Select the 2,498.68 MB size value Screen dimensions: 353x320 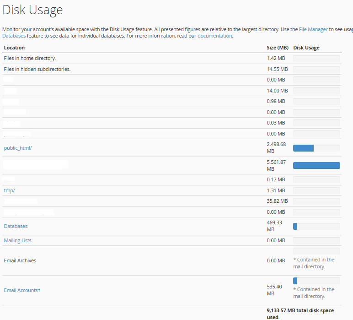click(276, 147)
